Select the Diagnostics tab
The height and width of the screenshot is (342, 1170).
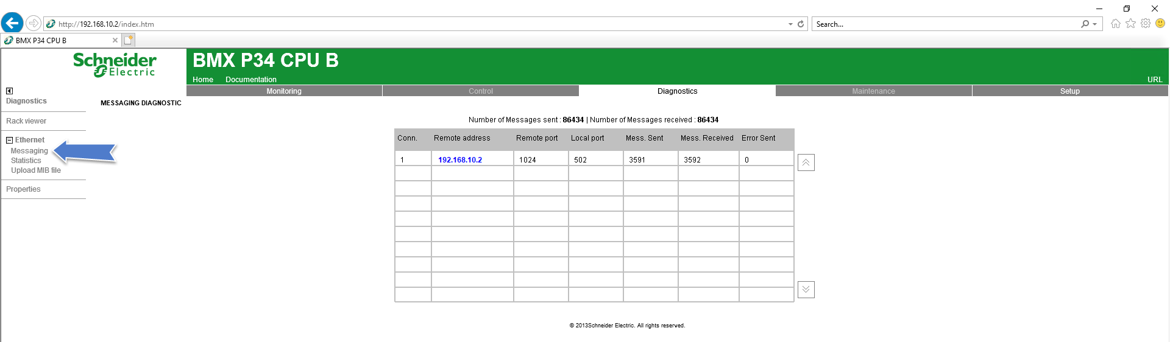[677, 91]
